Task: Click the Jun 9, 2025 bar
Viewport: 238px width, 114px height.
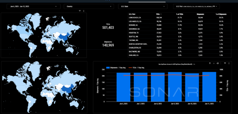Action: [175, 87]
